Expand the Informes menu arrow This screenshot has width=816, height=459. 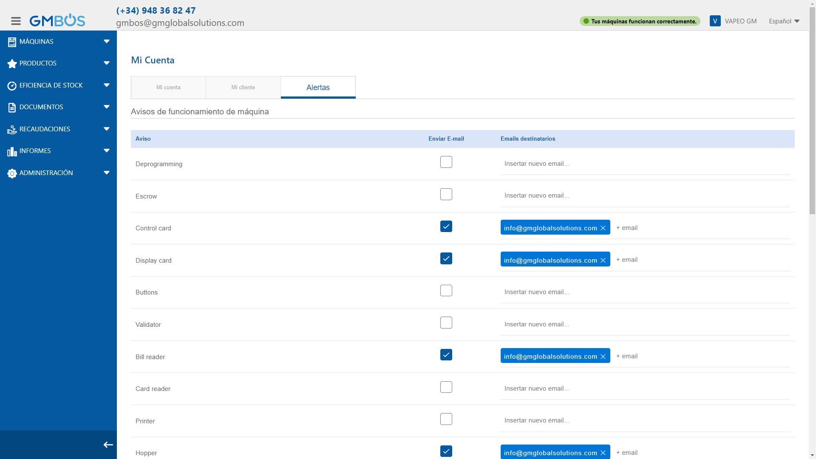106,150
